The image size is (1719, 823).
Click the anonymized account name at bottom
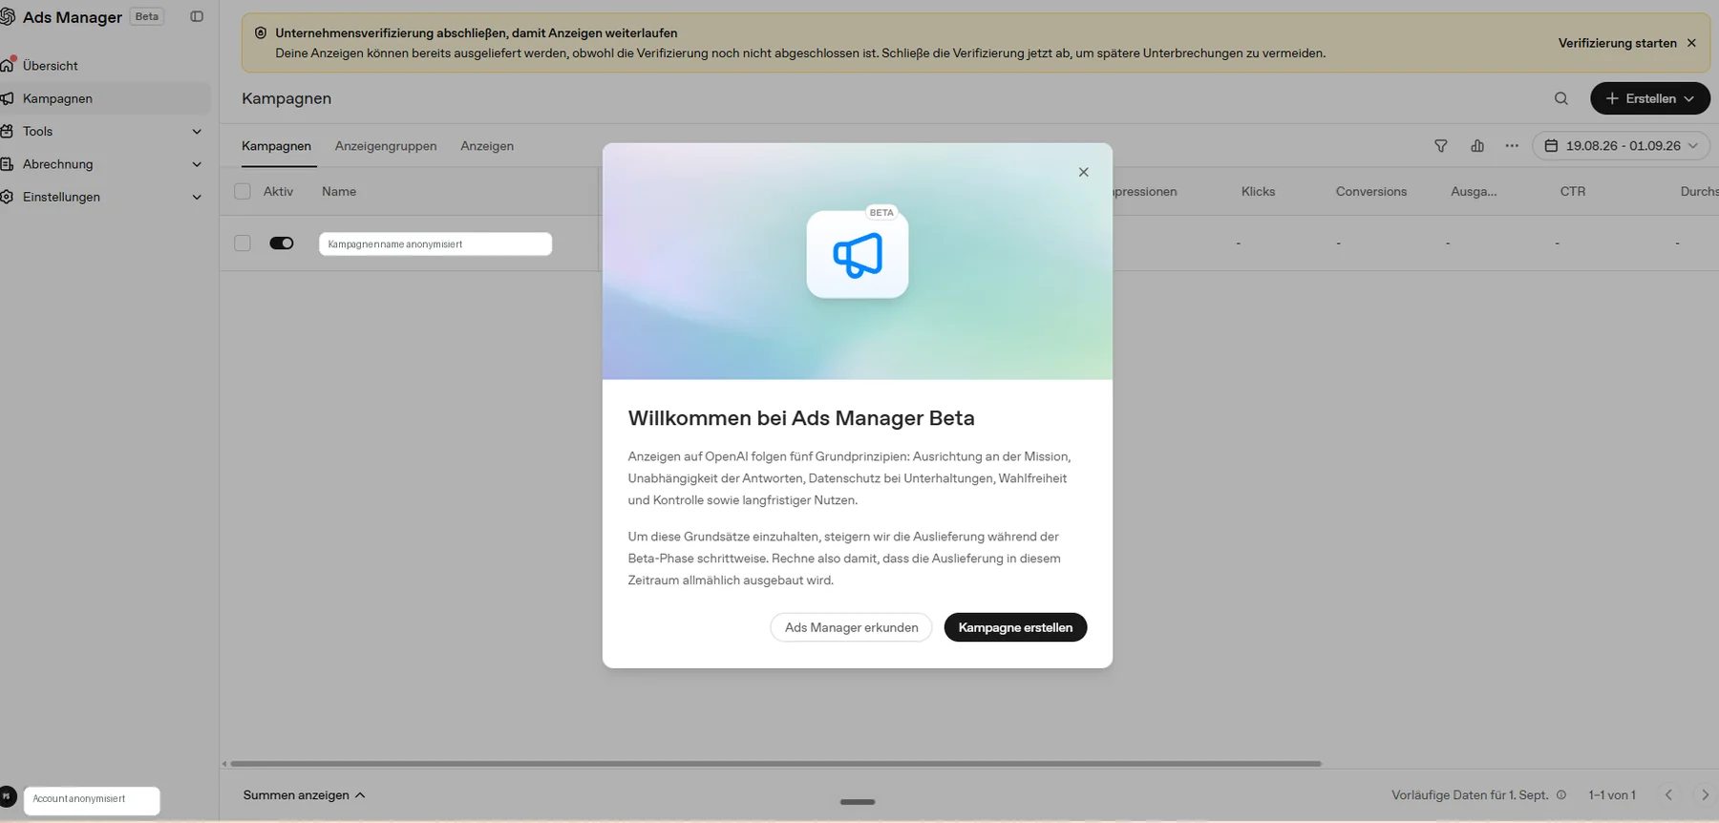point(92,799)
